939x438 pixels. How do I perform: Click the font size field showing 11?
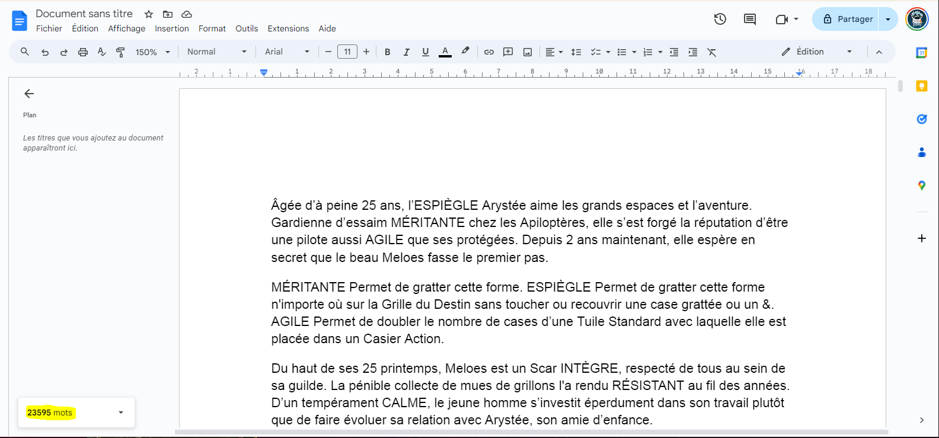(x=347, y=52)
